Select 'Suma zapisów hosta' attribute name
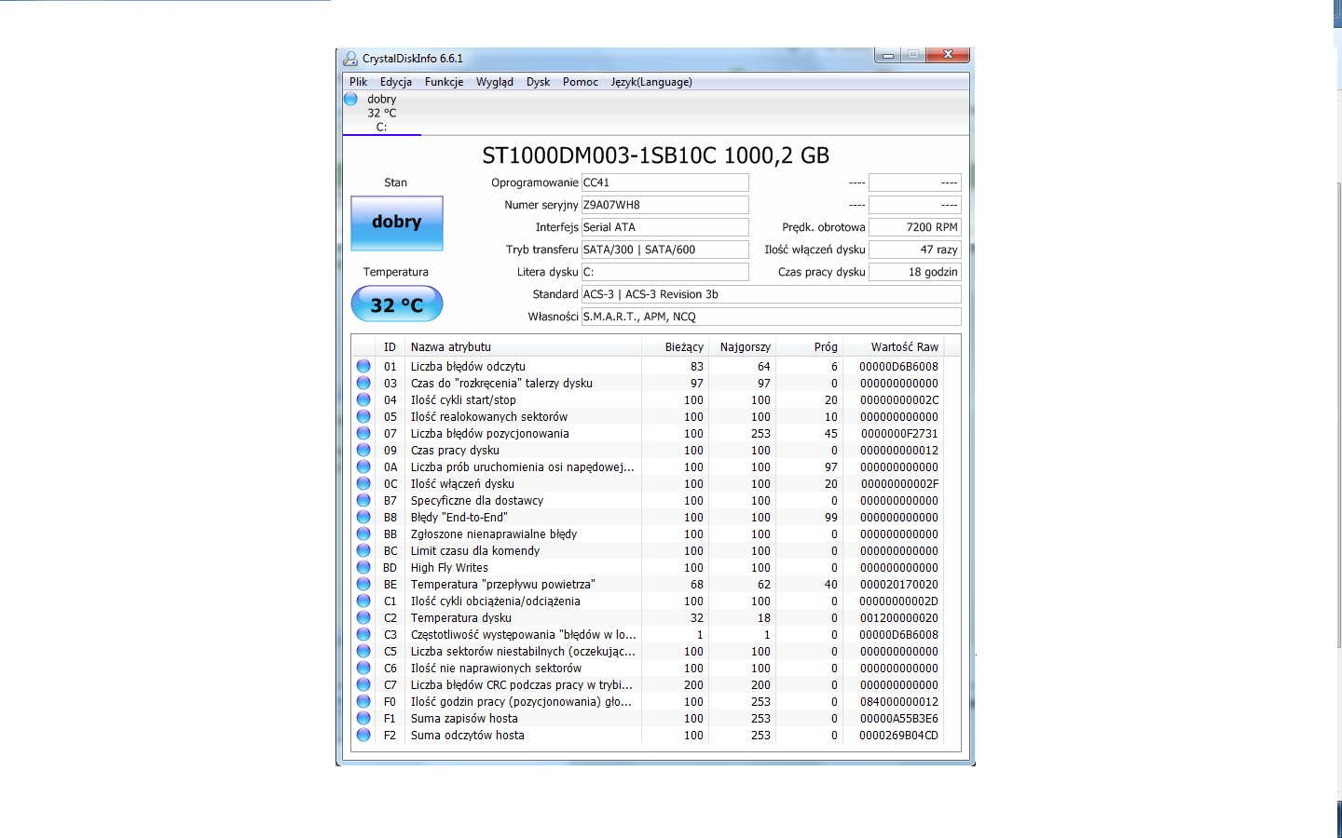The height and width of the screenshot is (838, 1342). tap(464, 718)
